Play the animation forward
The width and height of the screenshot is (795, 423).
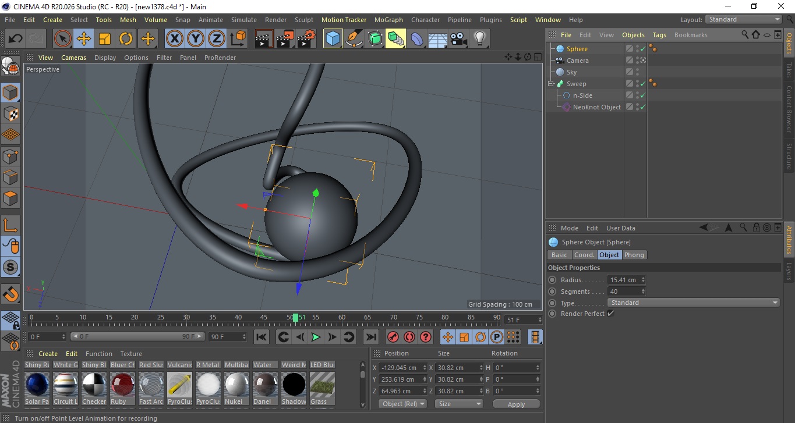pyautogui.click(x=316, y=337)
